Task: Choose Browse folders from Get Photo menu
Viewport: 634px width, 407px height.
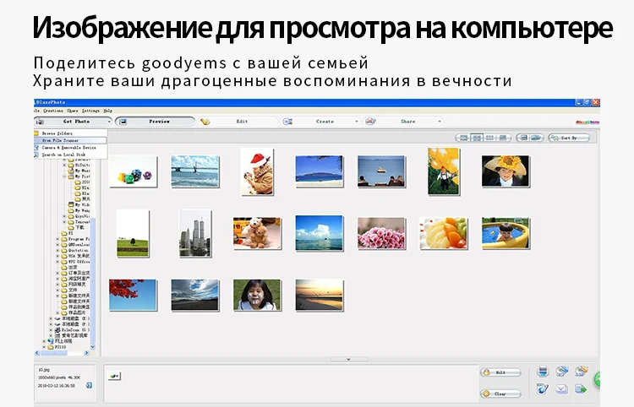Action: (71, 133)
